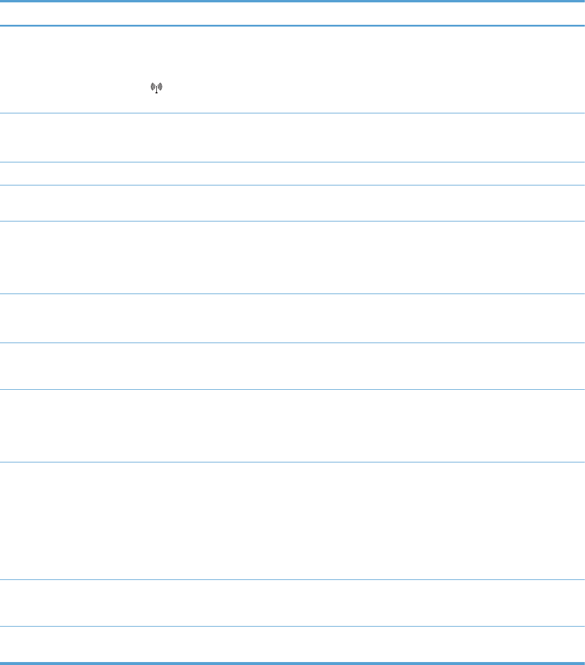Click the thick blue bottom table border
This screenshot has height=665, width=585.
point(292,663)
